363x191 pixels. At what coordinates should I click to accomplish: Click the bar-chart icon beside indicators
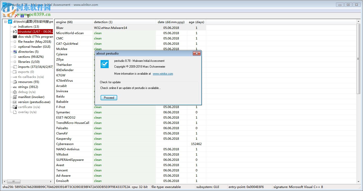tap(15, 27)
